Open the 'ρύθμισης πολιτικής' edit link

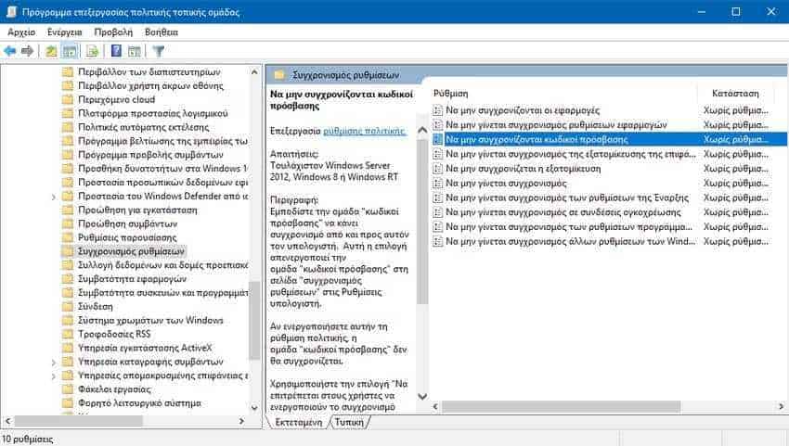364,131
